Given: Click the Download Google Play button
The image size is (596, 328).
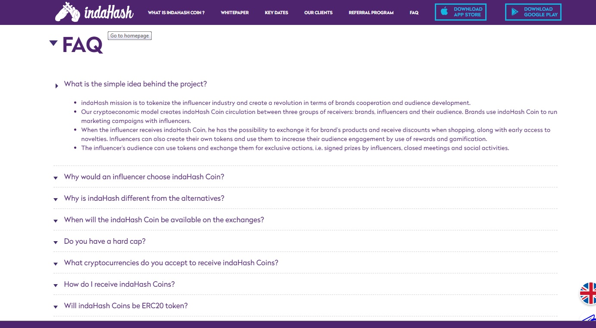Looking at the screenshot, I should pos(533,12).
